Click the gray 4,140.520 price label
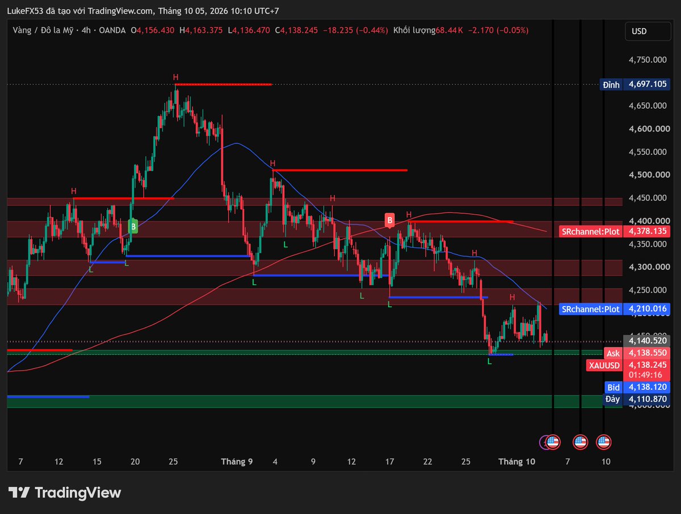 tap(646, 341)
